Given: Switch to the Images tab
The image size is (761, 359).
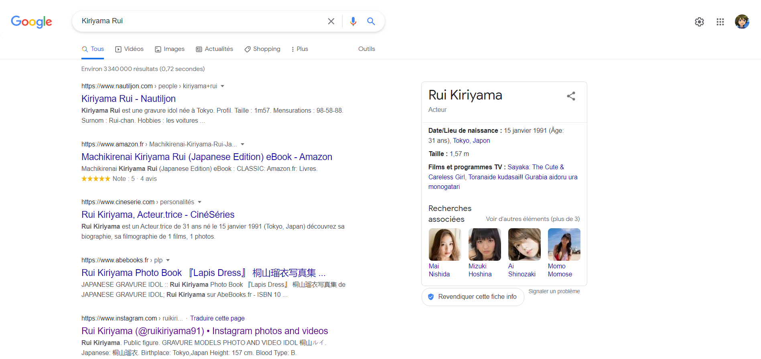Looking at the screenshot, I should (x=170, y=49).
